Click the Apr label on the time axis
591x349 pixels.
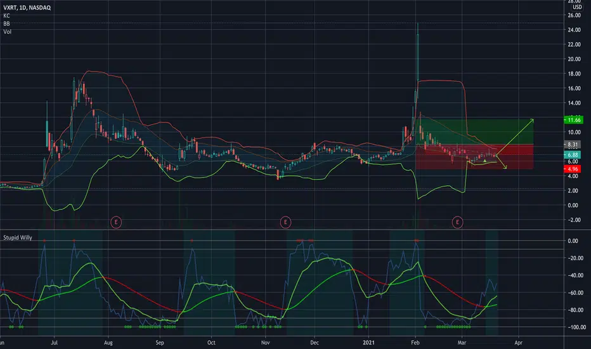click(x=518, y=343)
